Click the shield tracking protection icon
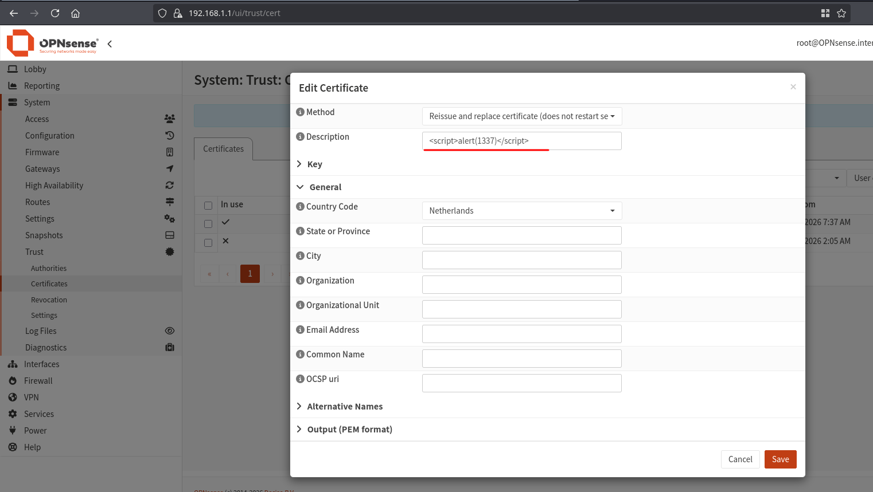 tap(162, 13)
